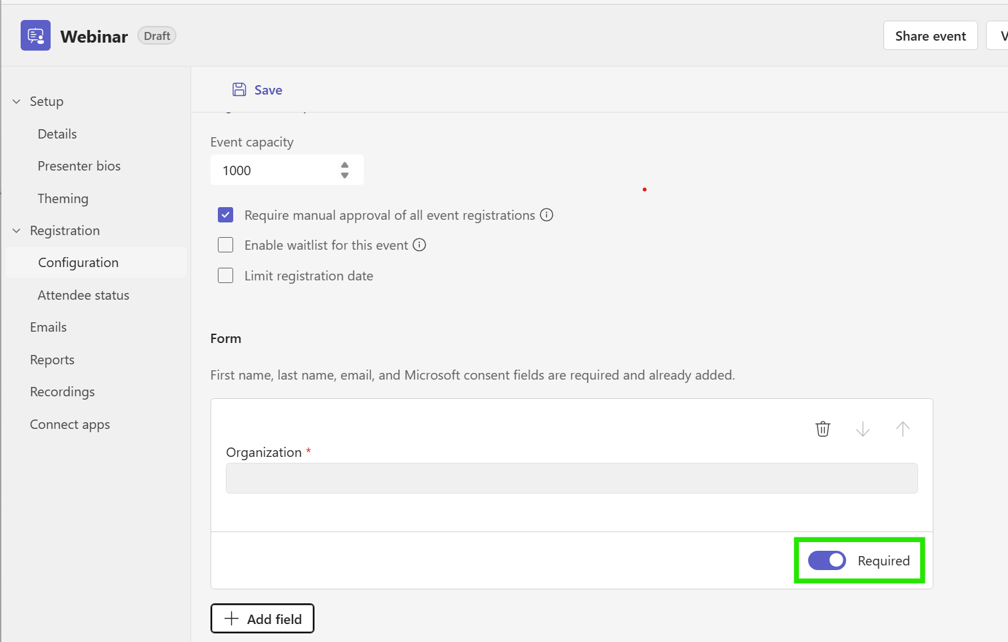
Task: Click the Webinar app logo icon
Action: tap(35, 35)
